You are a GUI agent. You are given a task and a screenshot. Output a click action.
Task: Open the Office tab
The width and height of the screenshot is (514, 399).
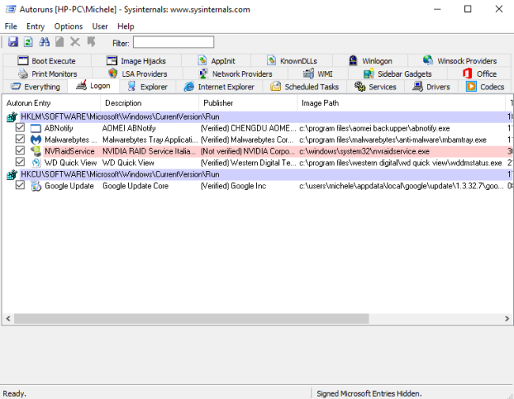click(479, 74)
